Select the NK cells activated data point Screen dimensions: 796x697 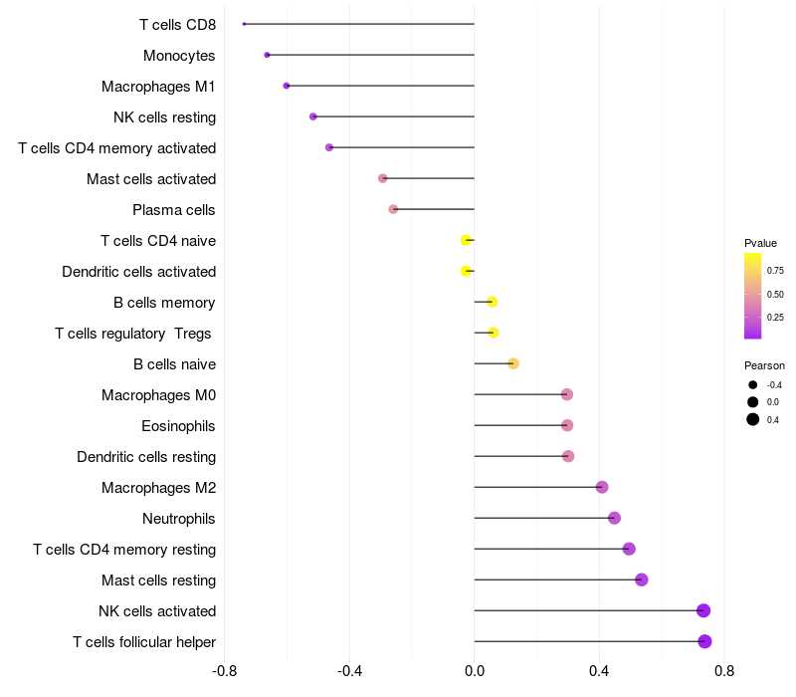703,610
